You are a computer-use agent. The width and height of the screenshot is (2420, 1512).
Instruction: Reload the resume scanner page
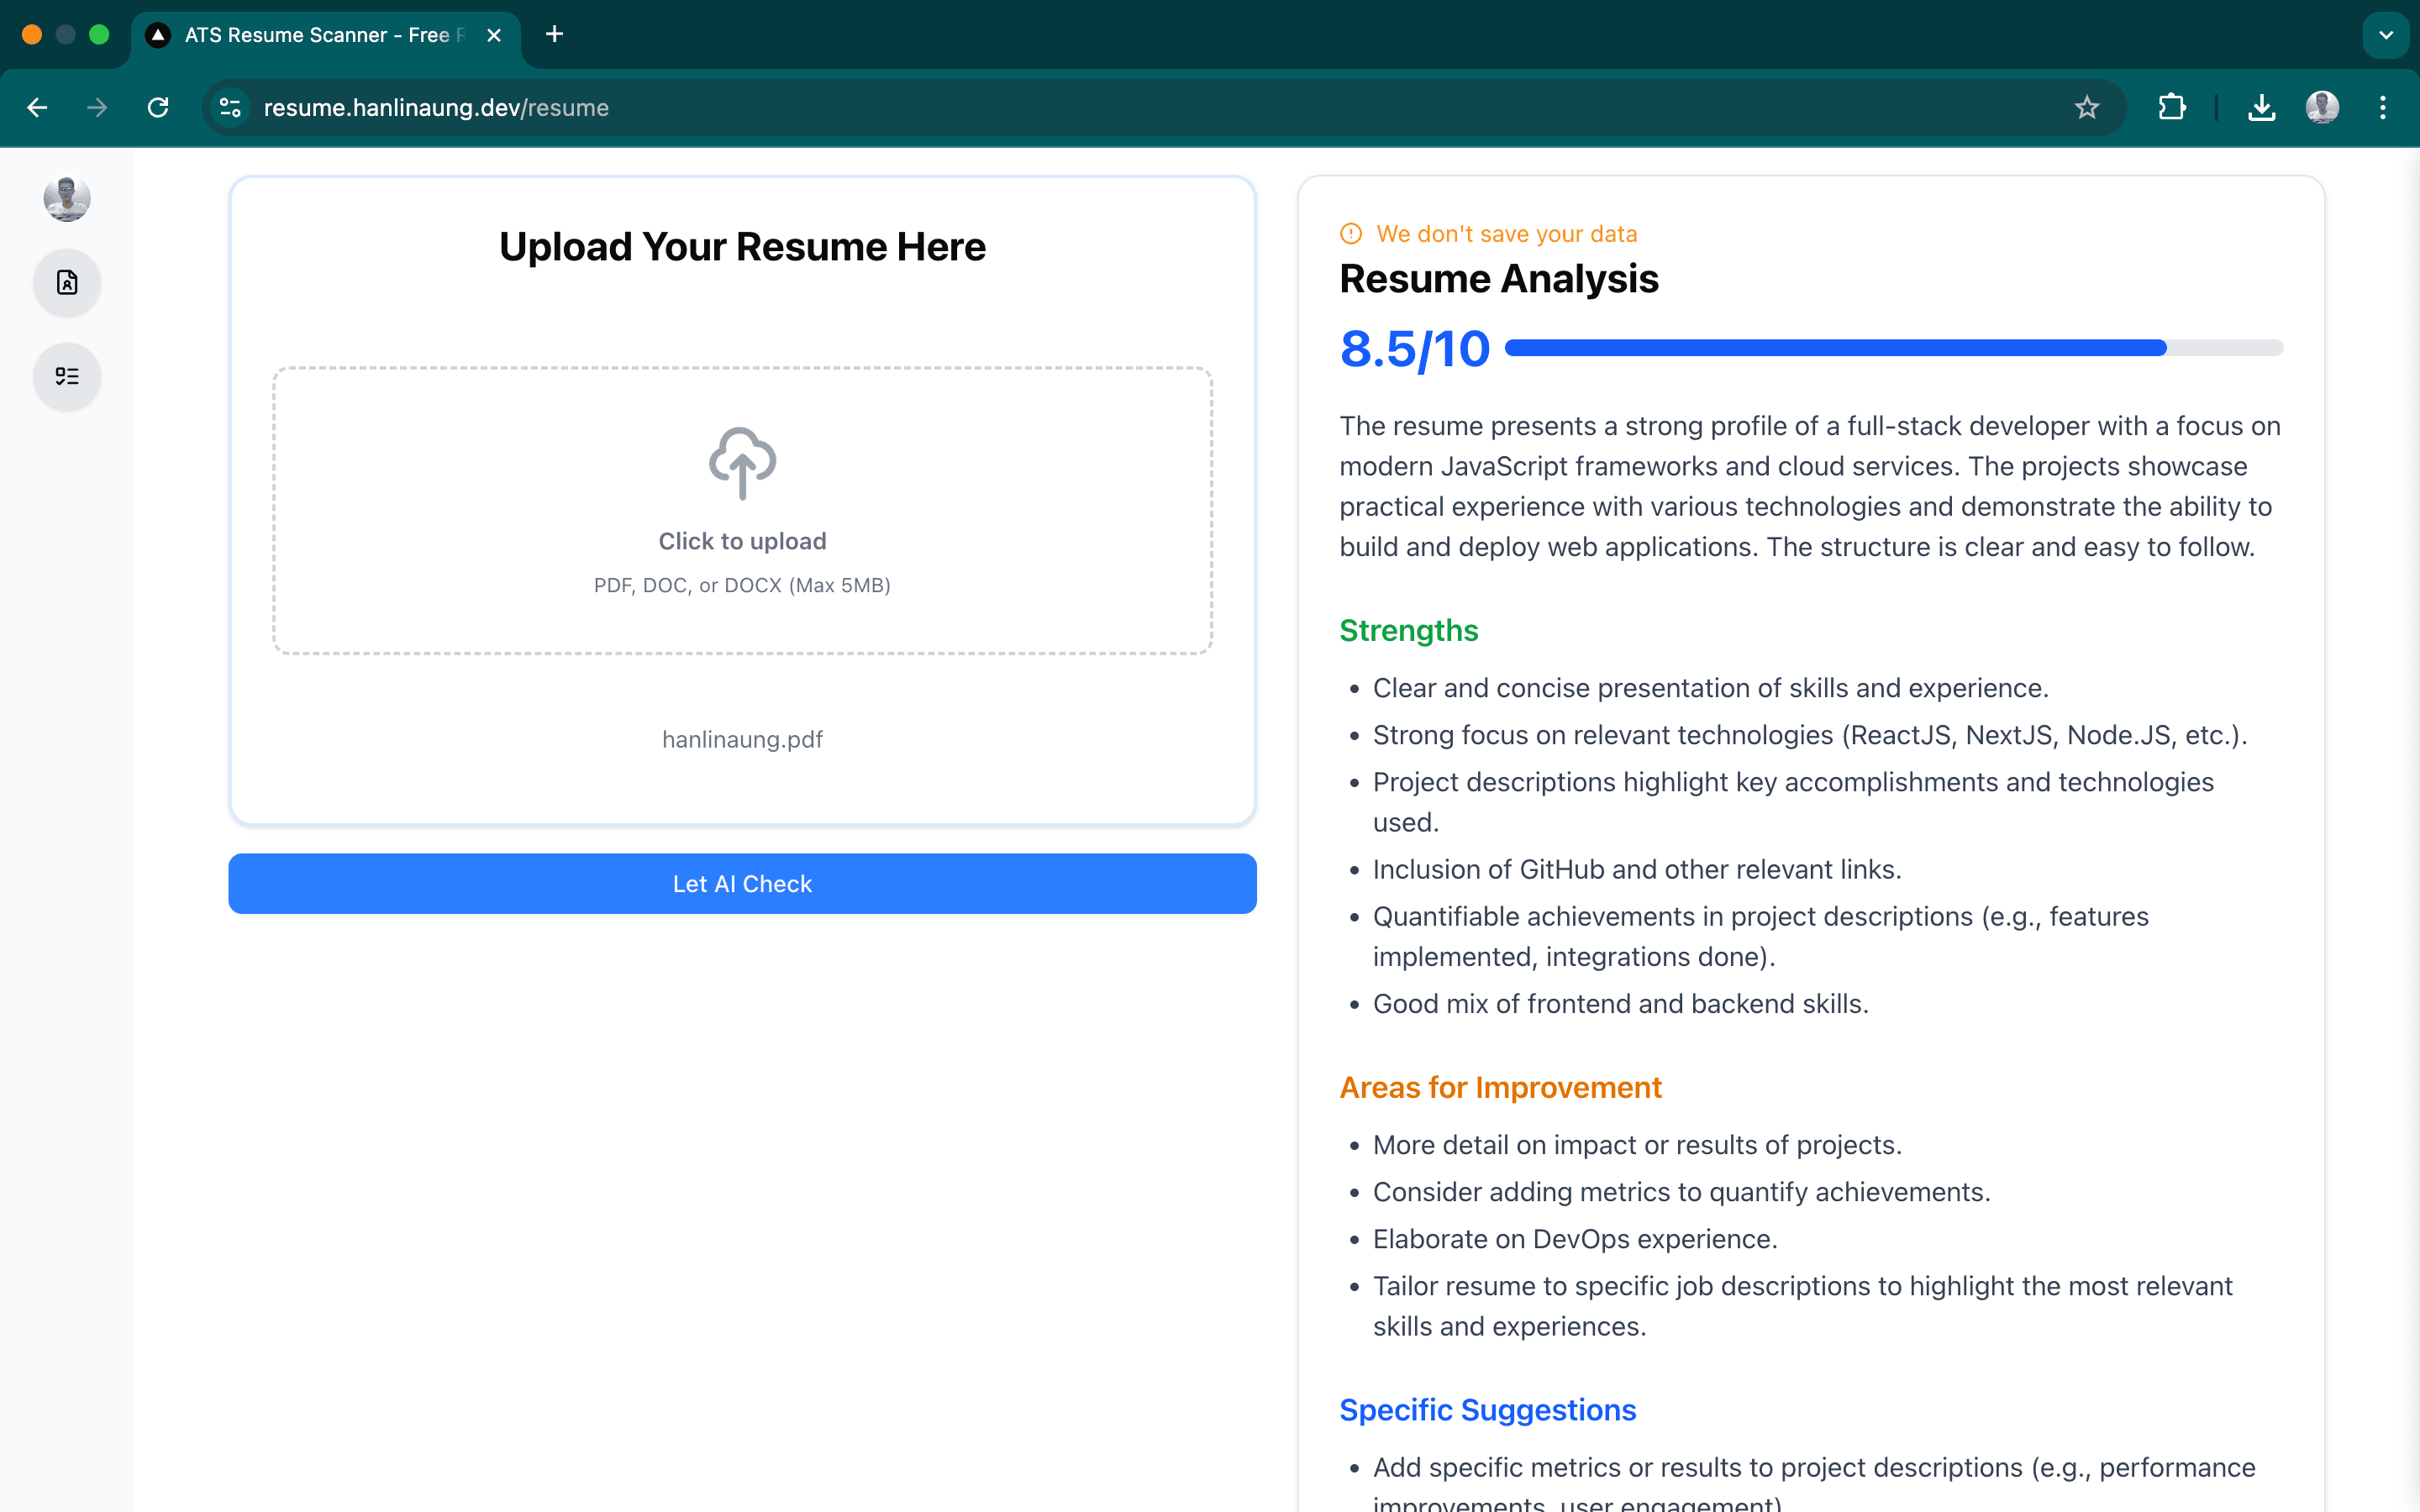point(158,107)
